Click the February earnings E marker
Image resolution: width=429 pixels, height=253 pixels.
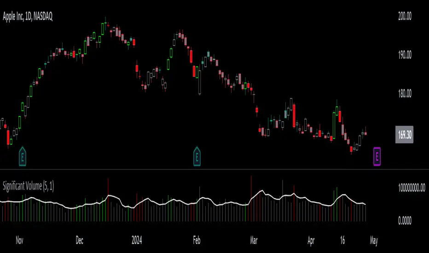197,156
